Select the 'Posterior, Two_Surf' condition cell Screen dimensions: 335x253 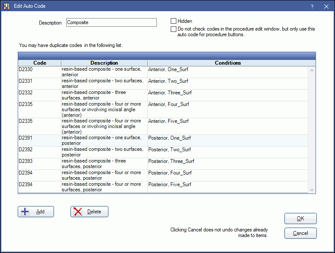coord(228,152)
